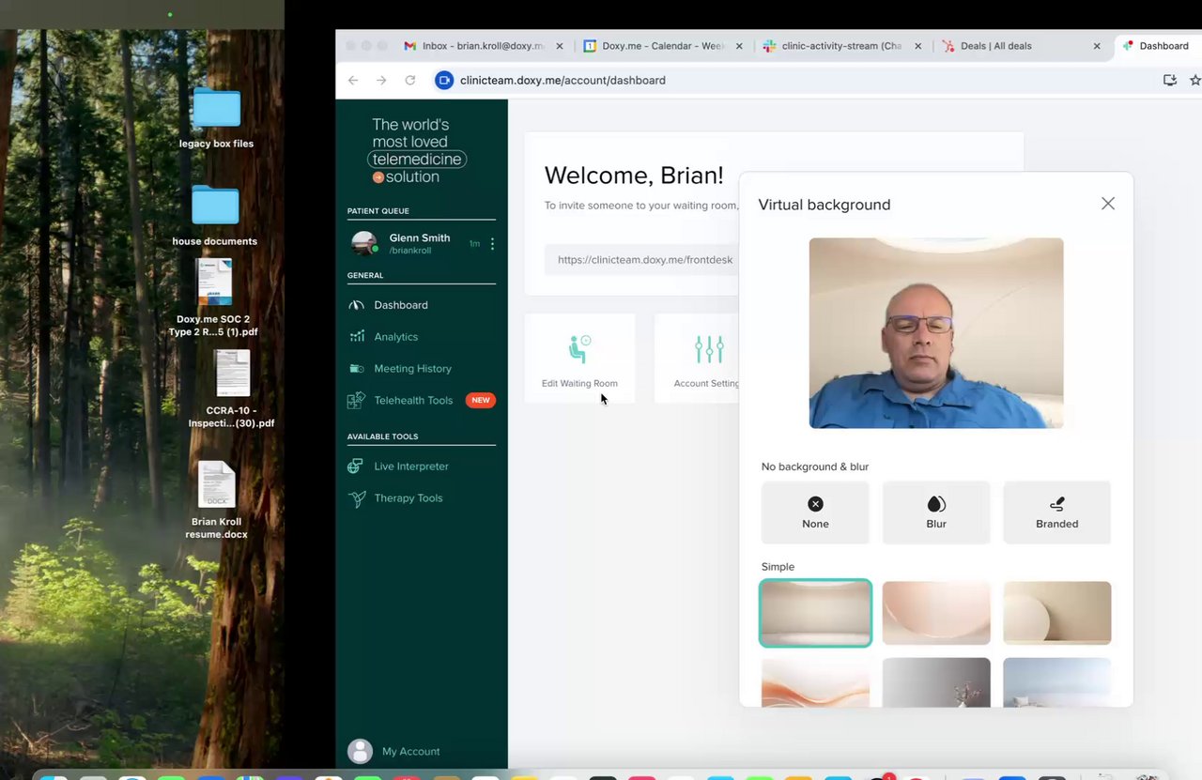Click the Live Interpreter icon
Image resolution: width=1202 pixels, height=780 pixels.
pos(357,466)
